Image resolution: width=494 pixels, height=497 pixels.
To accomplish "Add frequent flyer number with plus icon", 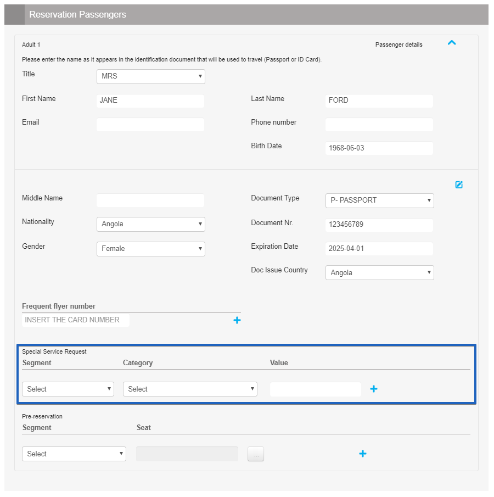I will [x=237, y=320].
